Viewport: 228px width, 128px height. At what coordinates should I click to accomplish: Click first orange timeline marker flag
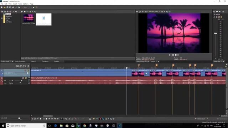[x=139, y=65]
